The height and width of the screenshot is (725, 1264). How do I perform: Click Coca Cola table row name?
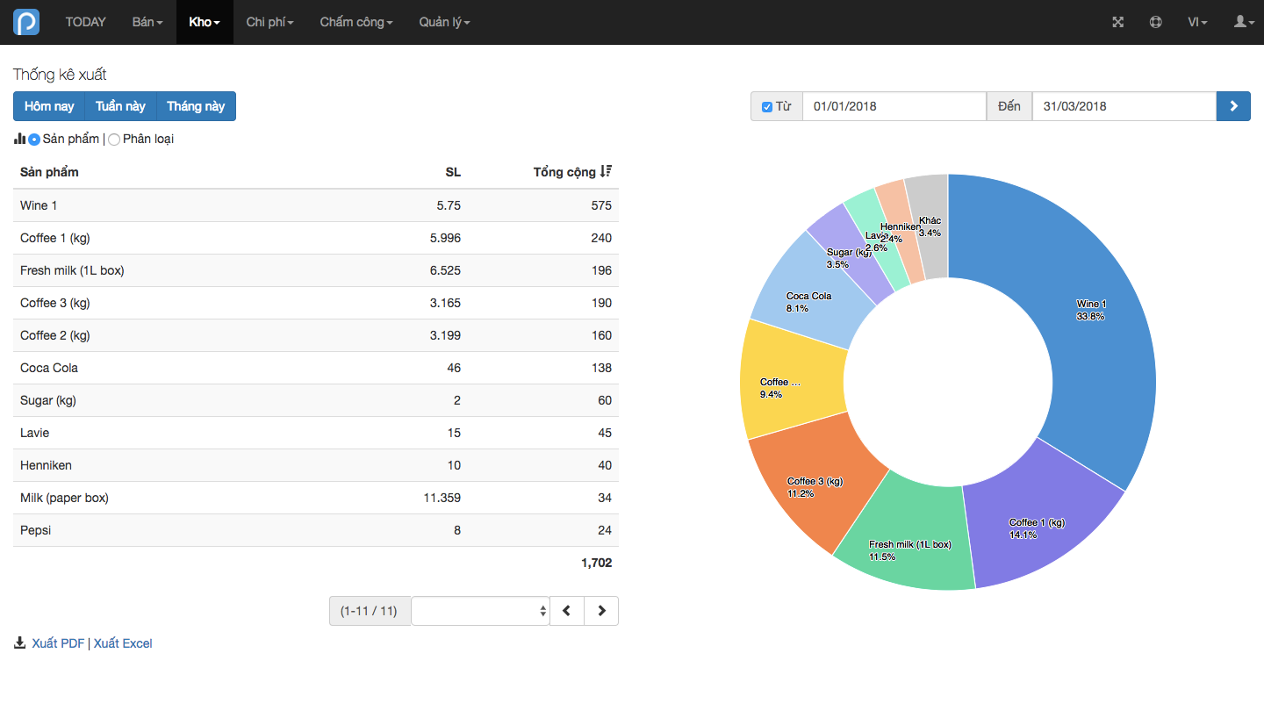[x=49, y=368]
